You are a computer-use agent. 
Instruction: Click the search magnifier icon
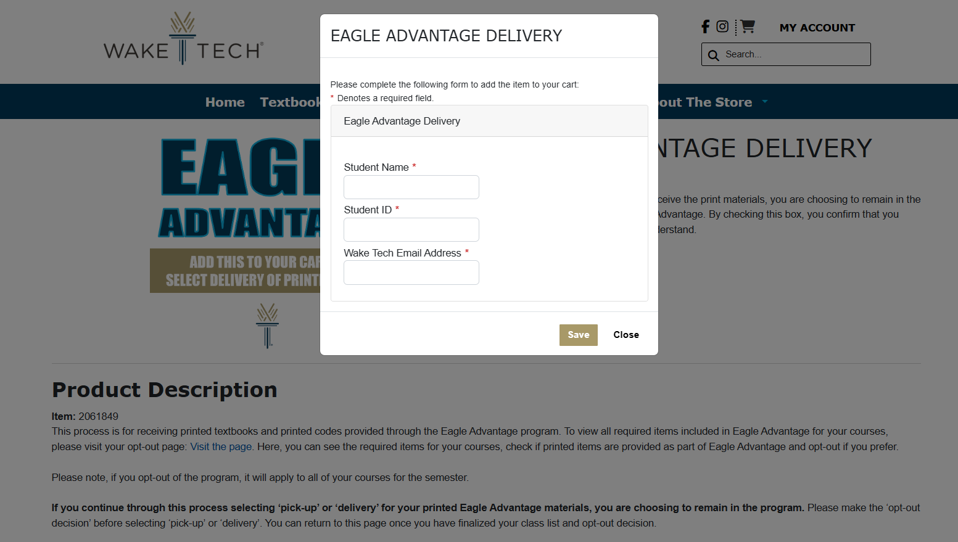pos(714,55)
